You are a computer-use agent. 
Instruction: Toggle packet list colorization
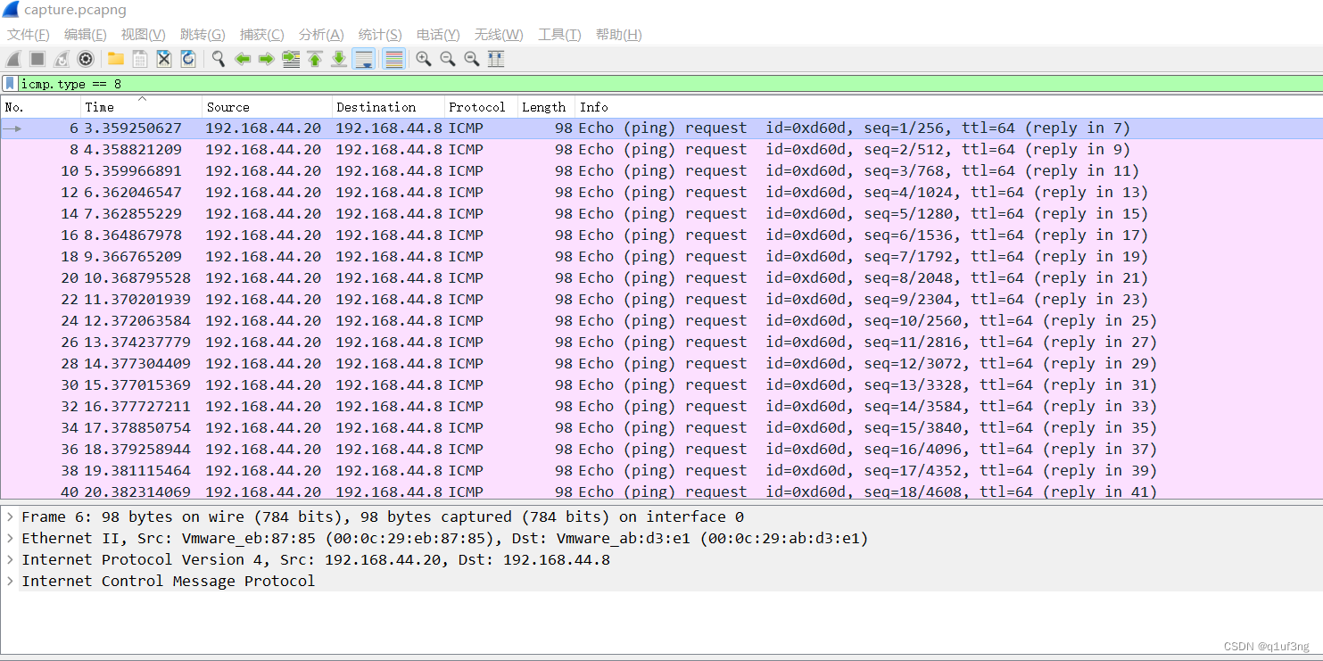[393, 59]
